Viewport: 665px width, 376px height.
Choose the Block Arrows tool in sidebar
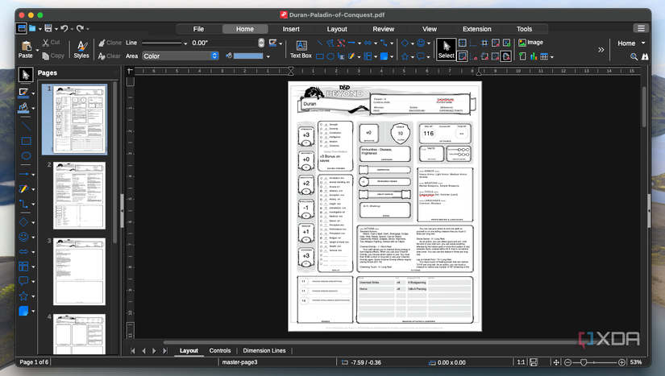[x=23, y=251]
